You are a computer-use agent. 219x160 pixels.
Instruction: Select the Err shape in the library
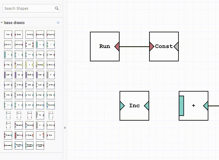click(51, 135)
